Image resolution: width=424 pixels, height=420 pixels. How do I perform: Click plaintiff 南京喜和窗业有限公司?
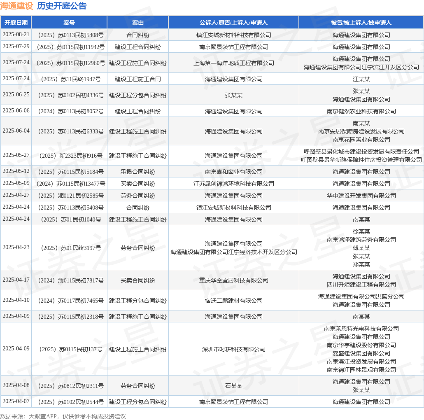tap(234, 172)
